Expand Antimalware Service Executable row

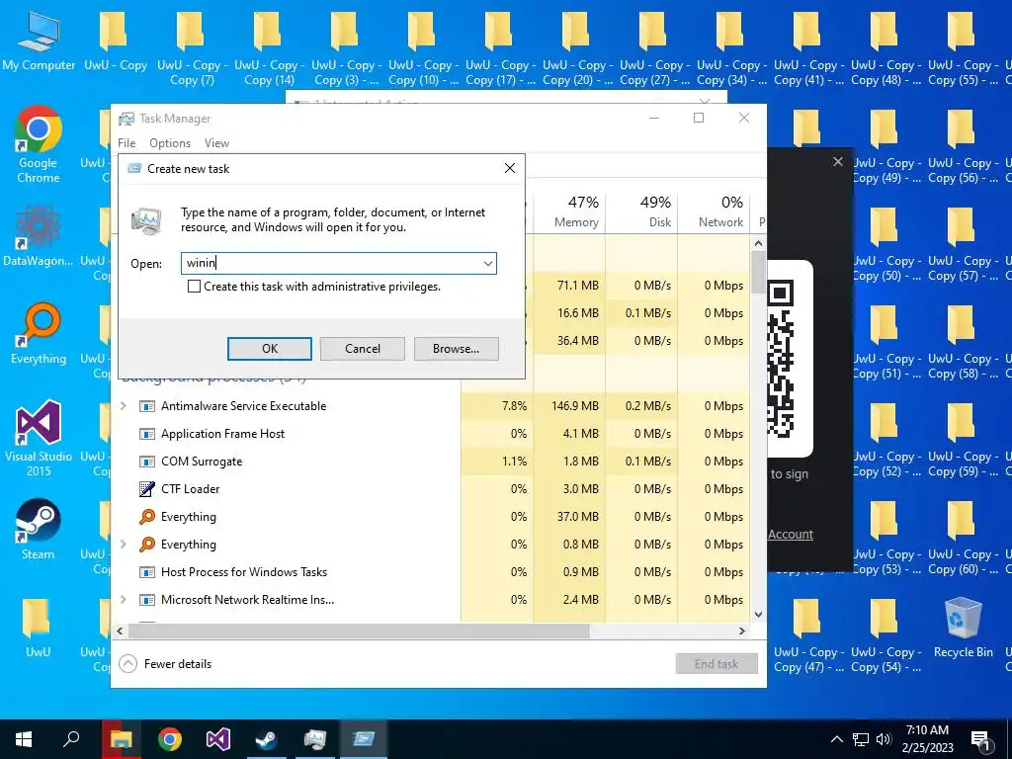click(x=124, y=406)
